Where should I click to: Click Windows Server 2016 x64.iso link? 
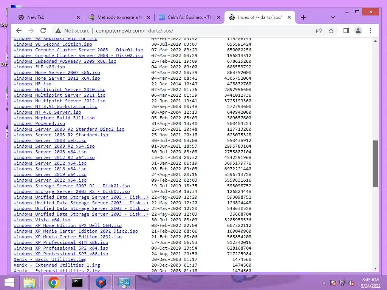pos(50,169)
